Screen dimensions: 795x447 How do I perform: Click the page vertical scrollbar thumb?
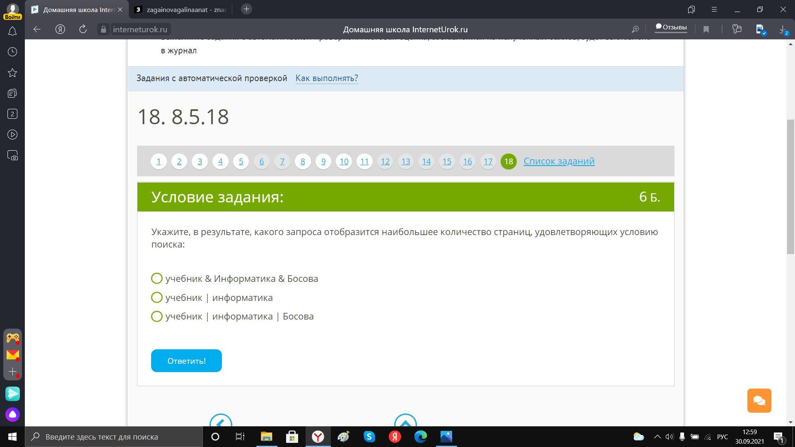(790, 186)
